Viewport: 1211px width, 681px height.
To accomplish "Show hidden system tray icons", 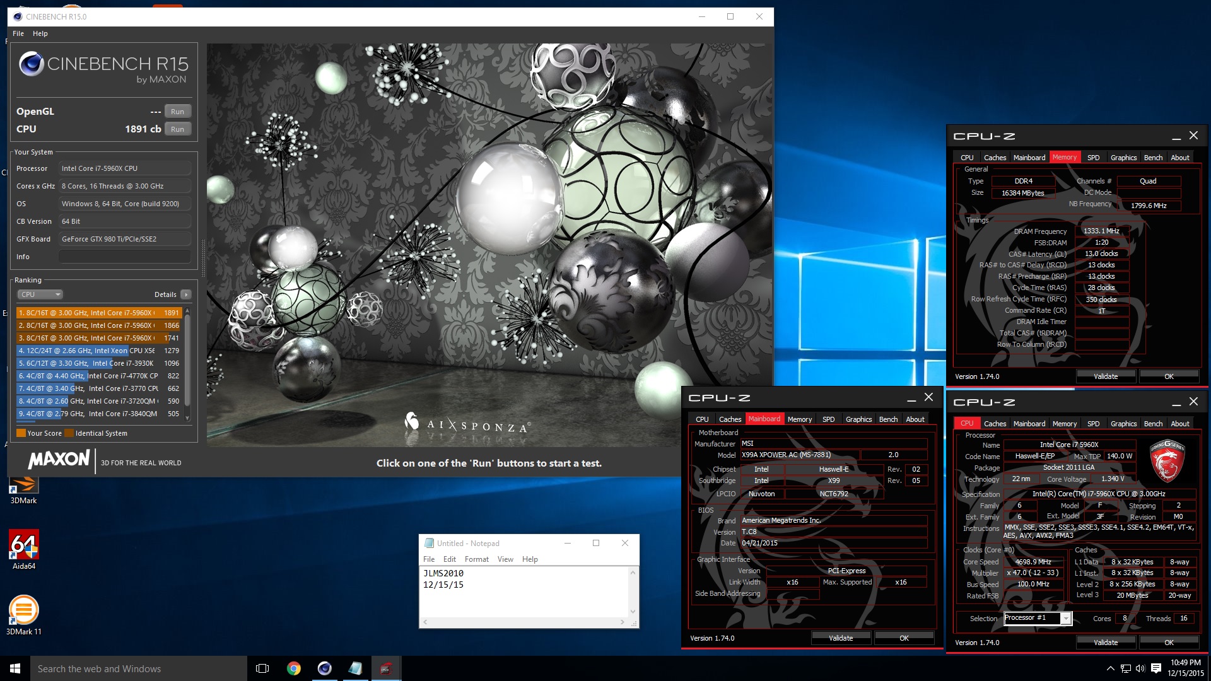I will click(1110, 668).
